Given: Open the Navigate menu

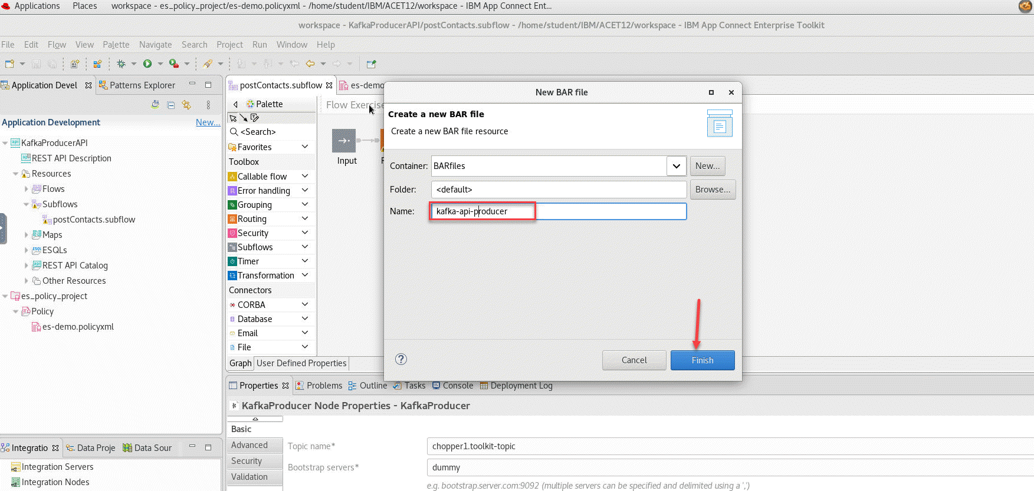Looking at the screenshot, I should (x=155, y=45).
